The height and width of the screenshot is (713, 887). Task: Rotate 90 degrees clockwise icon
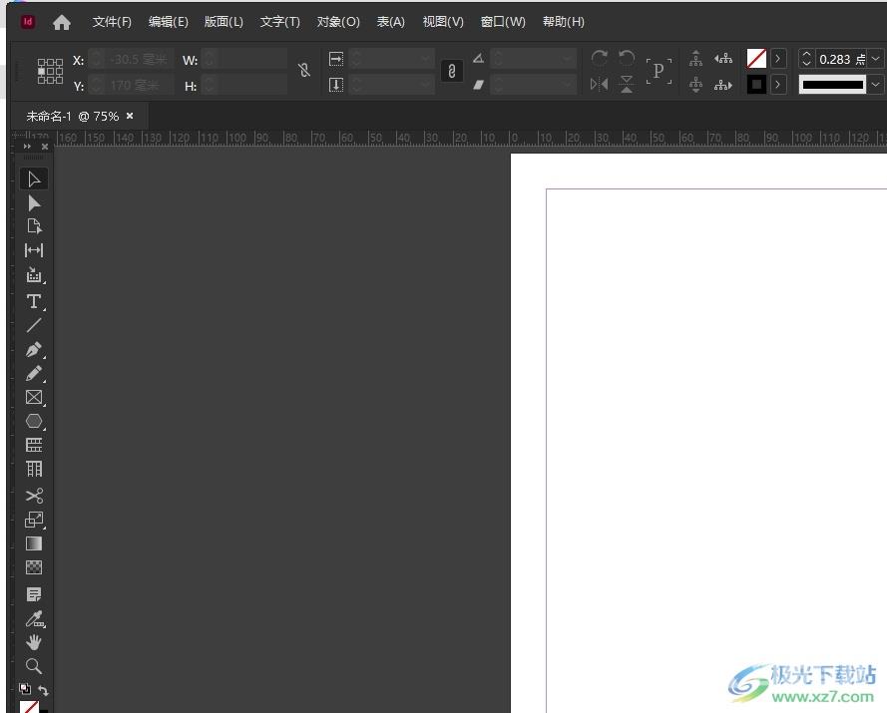pyautogui.click(x=599, y=58)
